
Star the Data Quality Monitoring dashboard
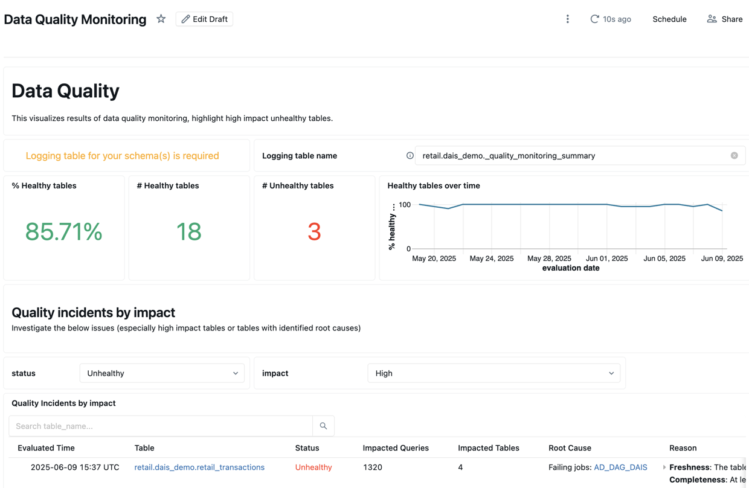coord(161,19)
